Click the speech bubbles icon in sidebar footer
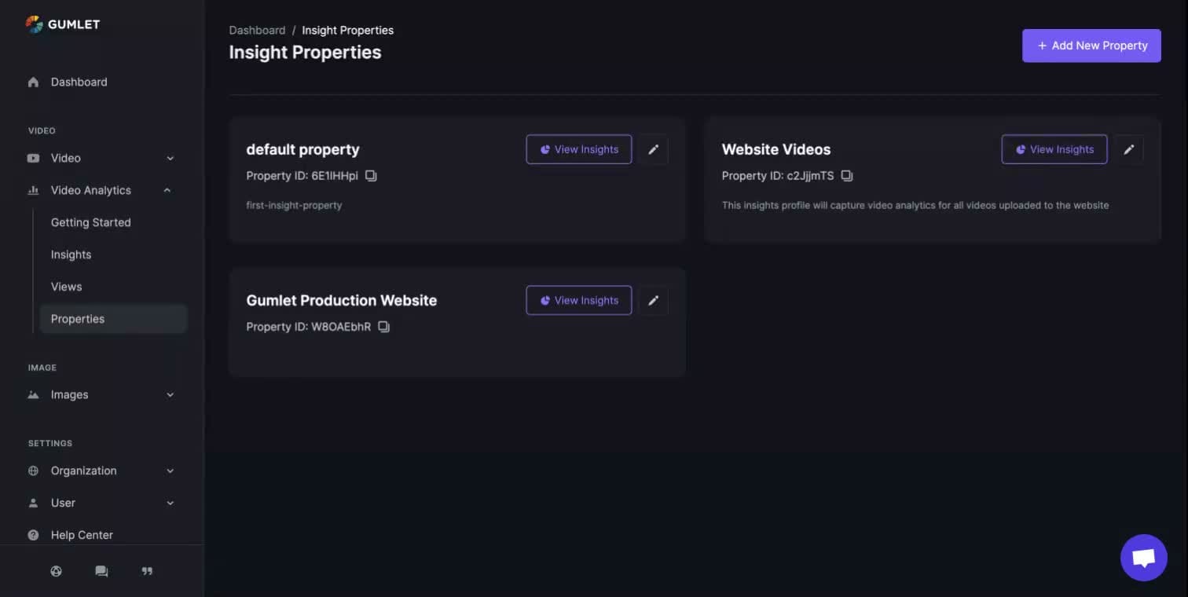 pos(101,571)
